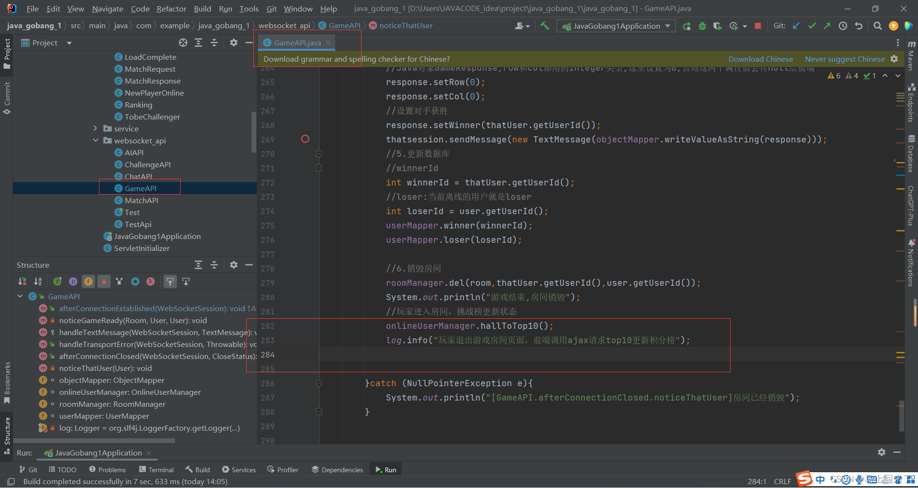Show Git history clock icon
Image resolution: width=918 pixels, height=488 pixels.
click(843, 26)
